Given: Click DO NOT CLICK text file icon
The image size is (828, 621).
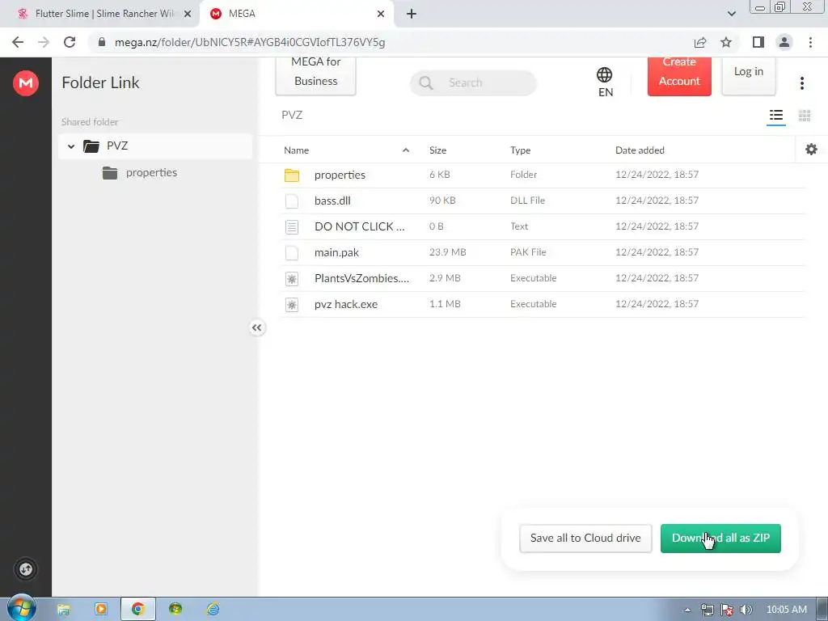Looking at the screenshot, I should click(291, 226).
